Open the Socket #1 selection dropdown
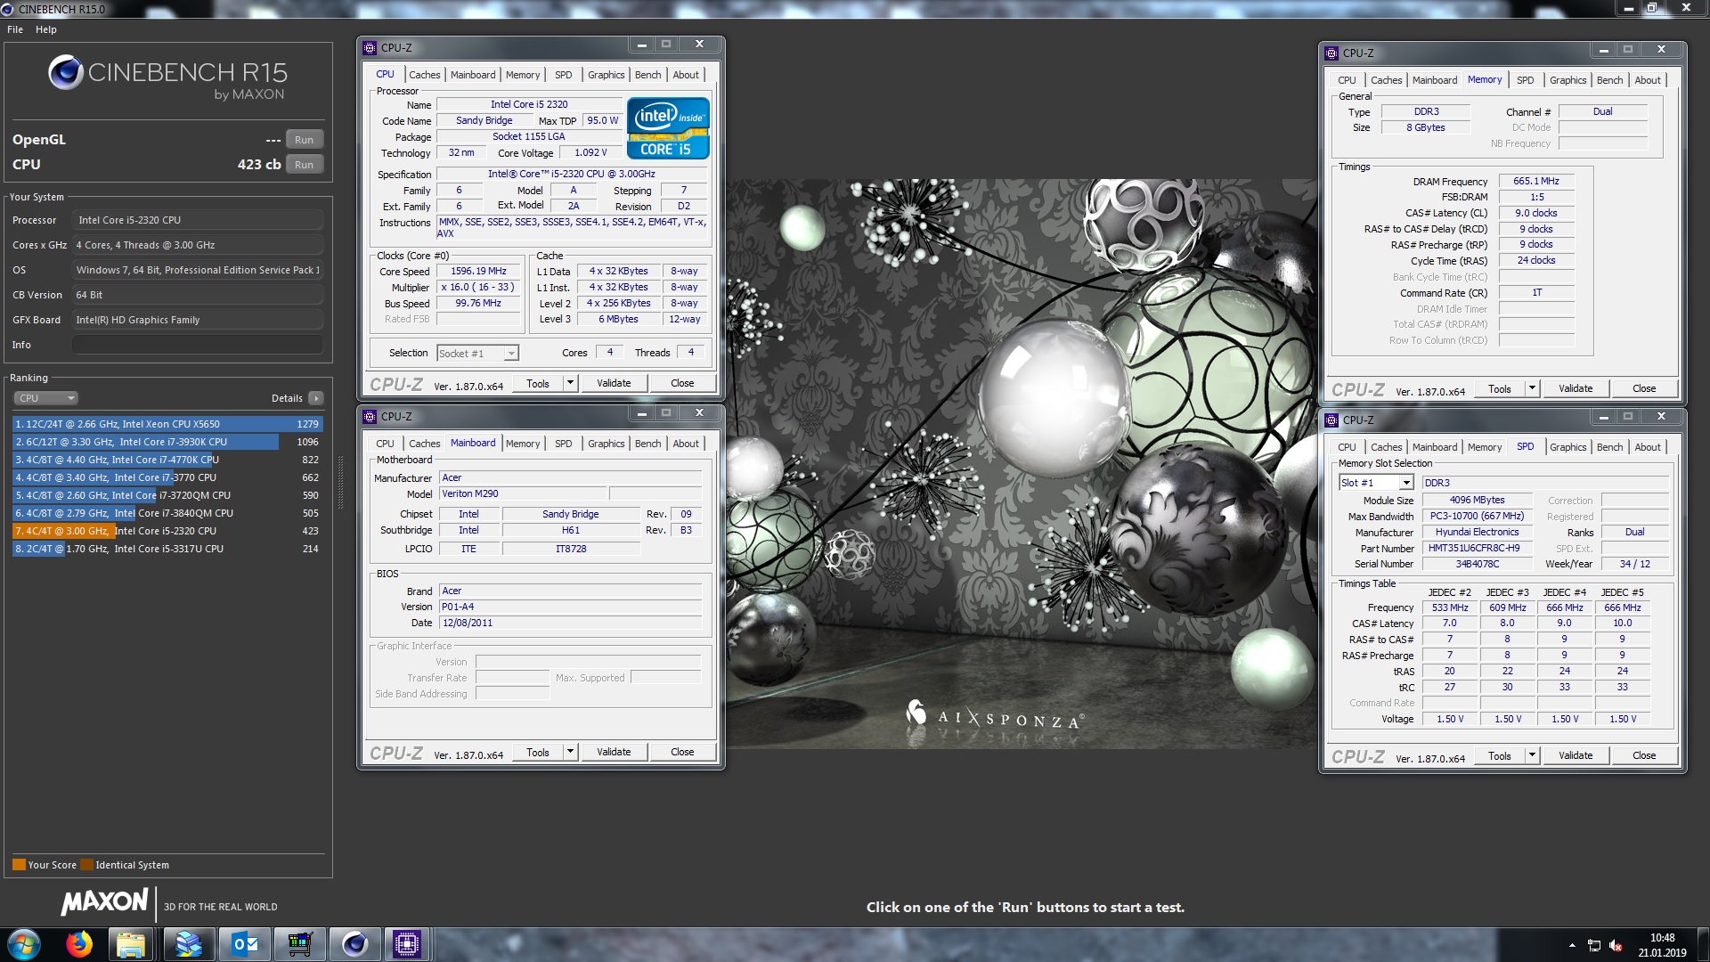 click(477, 354)
